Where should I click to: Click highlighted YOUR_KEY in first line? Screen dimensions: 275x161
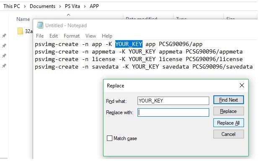coord(129,44)
